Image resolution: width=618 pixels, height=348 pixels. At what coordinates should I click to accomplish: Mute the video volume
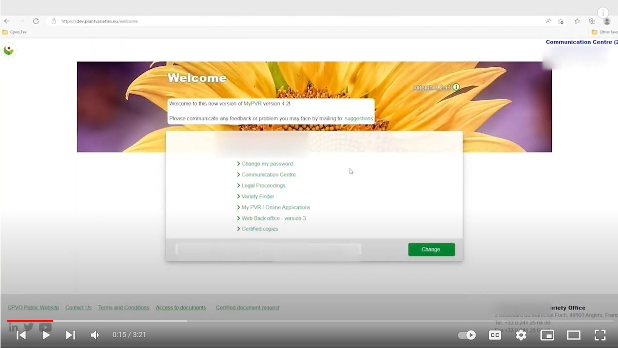(95, 335)
